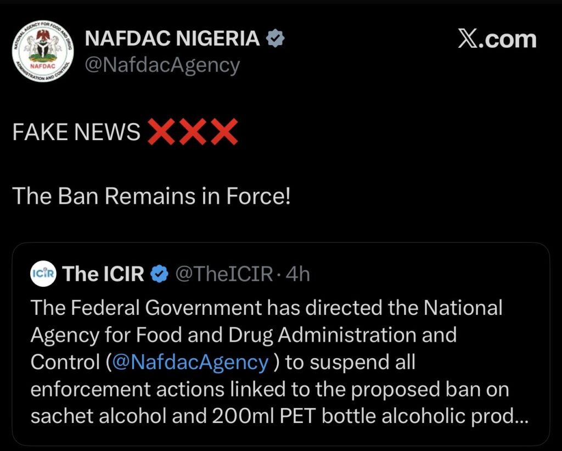Open The ICIR account name
The image size is (562, 451).
(x=103, y=274)
